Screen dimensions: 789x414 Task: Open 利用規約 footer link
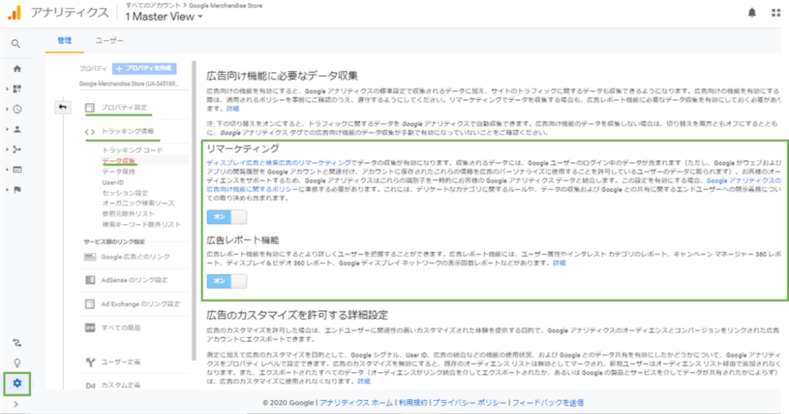coord(413,403)
